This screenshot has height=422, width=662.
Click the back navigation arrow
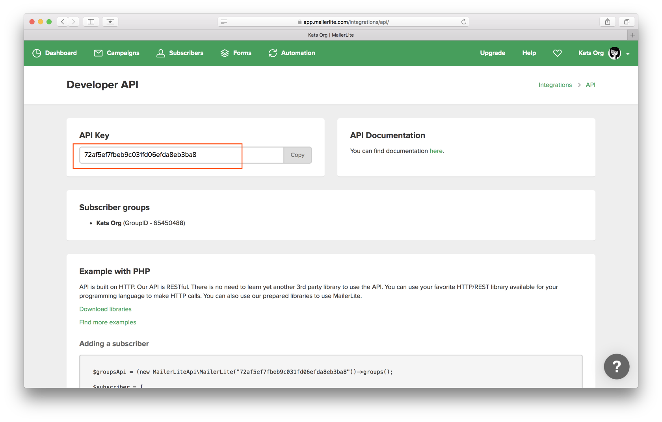click(62, 22)
